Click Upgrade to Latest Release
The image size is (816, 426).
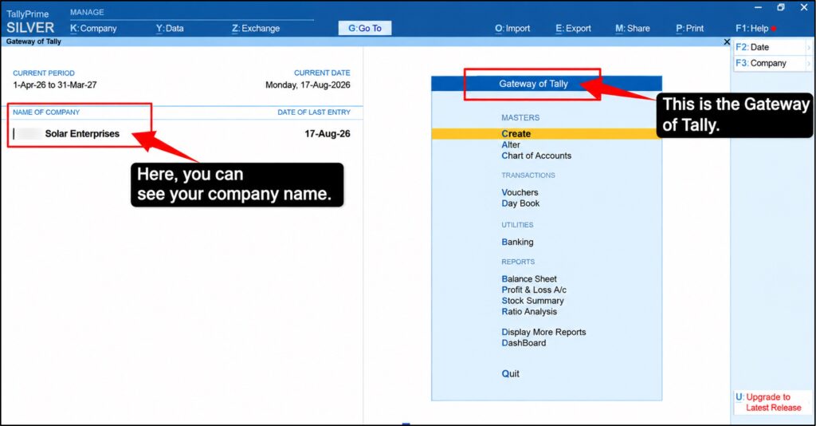[x=773, y=402]
